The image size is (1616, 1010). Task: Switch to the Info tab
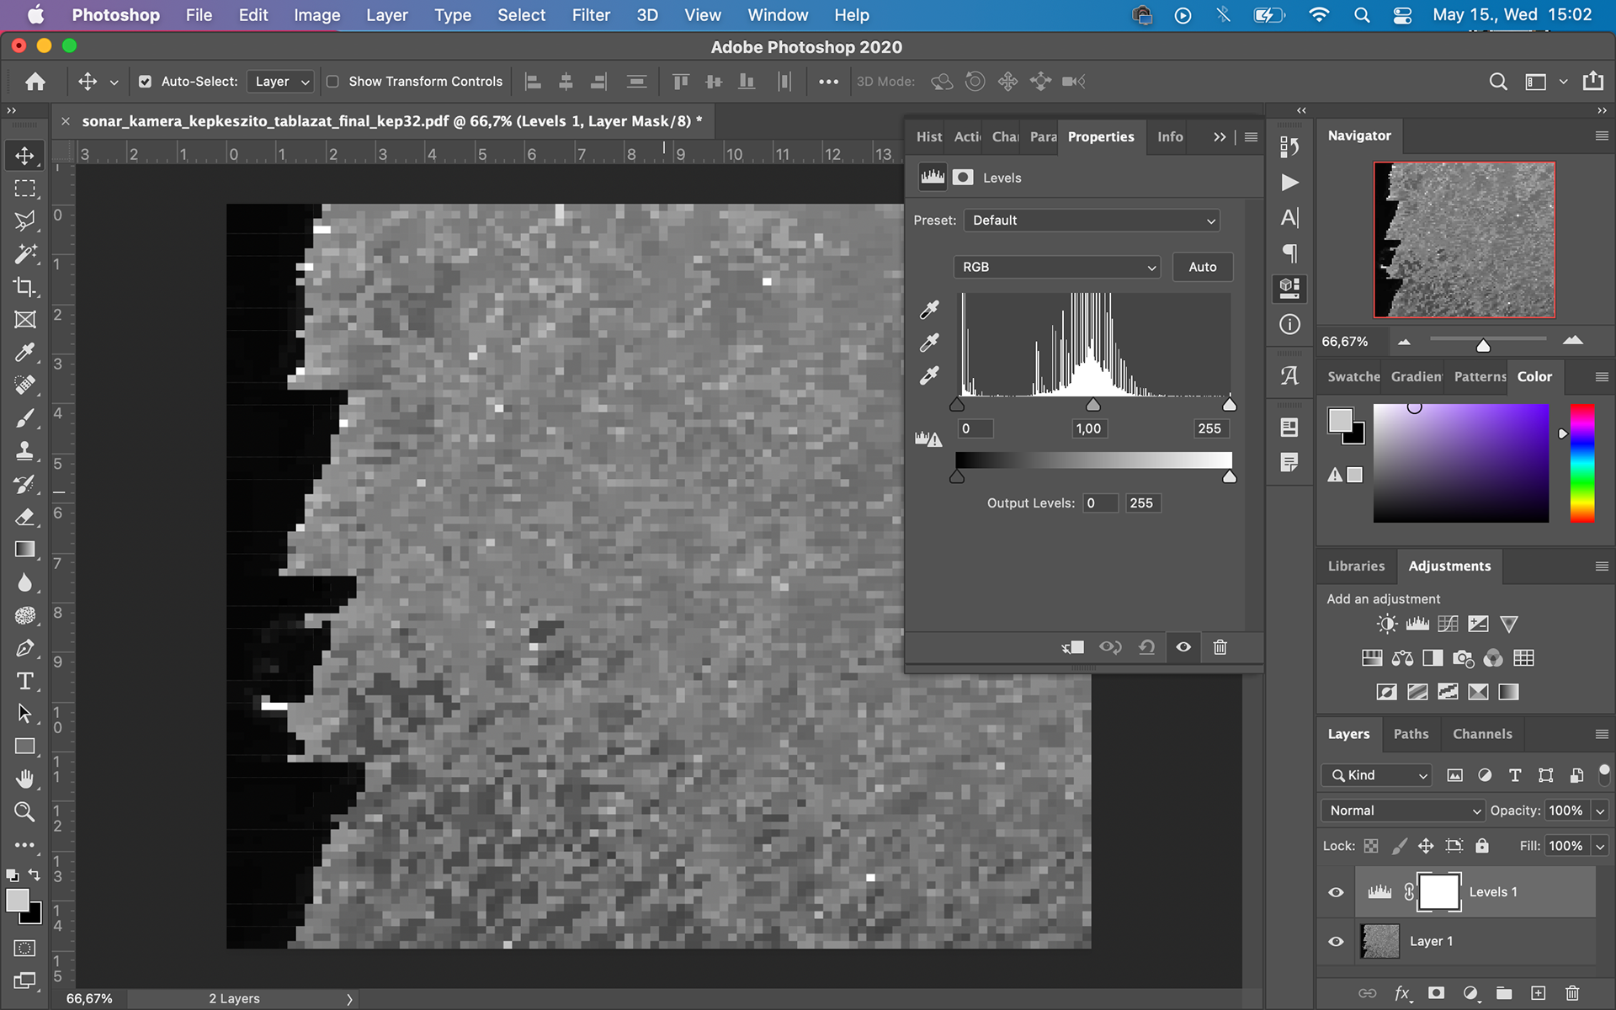[1170, 136]
